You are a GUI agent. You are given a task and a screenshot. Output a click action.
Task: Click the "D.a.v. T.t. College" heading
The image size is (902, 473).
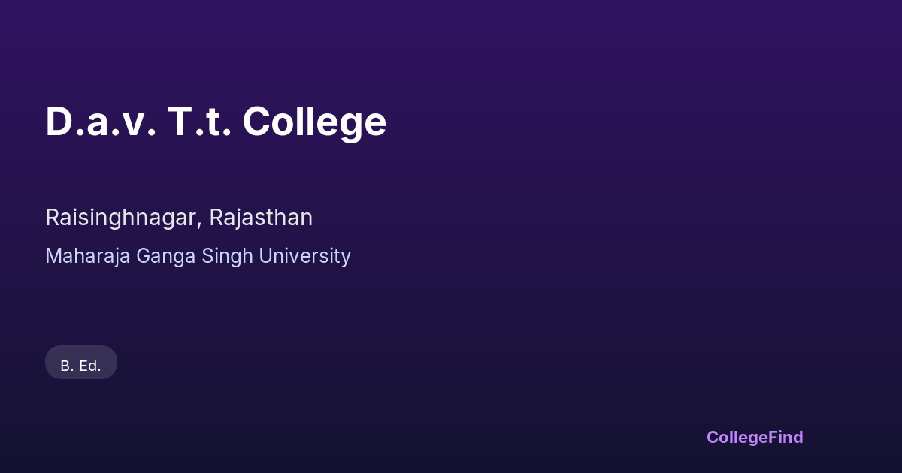tap(216, 122)
